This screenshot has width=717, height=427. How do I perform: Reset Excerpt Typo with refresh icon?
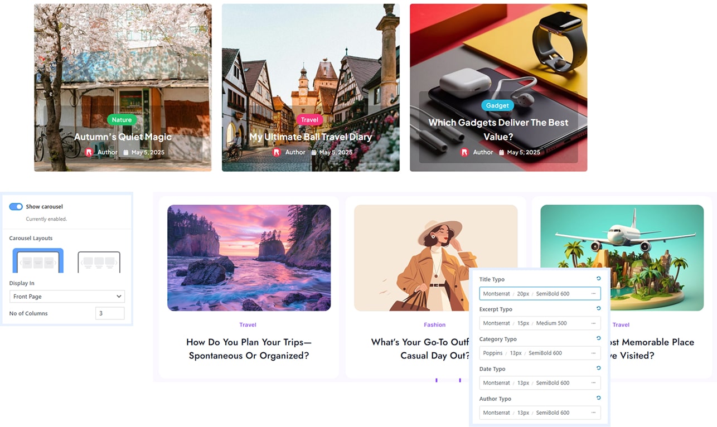(598, 308)
